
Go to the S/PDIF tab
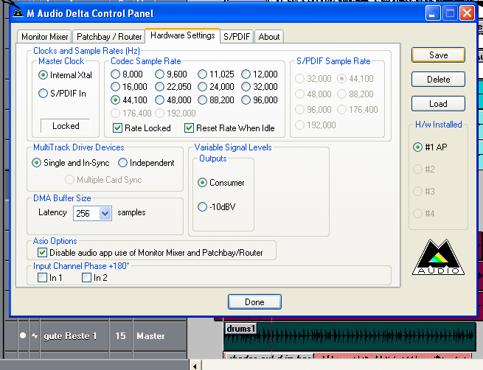coord(237,37)
